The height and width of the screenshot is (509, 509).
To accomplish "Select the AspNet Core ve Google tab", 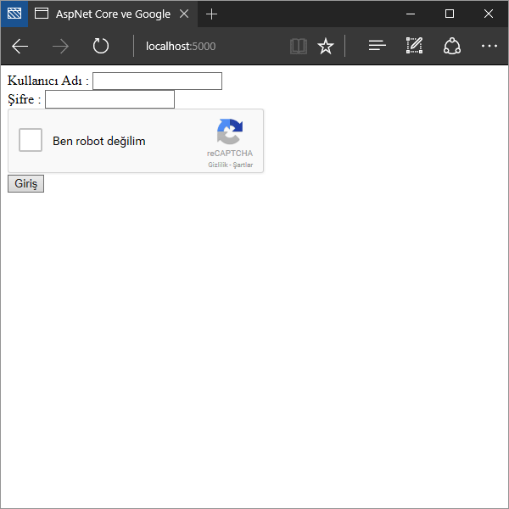I will click(x=102, y=14).
